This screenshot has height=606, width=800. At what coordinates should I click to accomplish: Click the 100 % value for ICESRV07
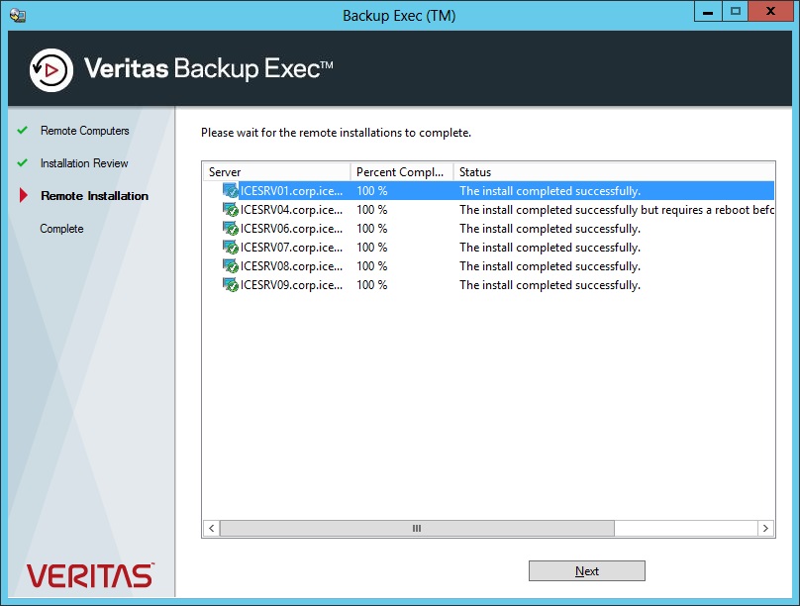tap(372, 248)
